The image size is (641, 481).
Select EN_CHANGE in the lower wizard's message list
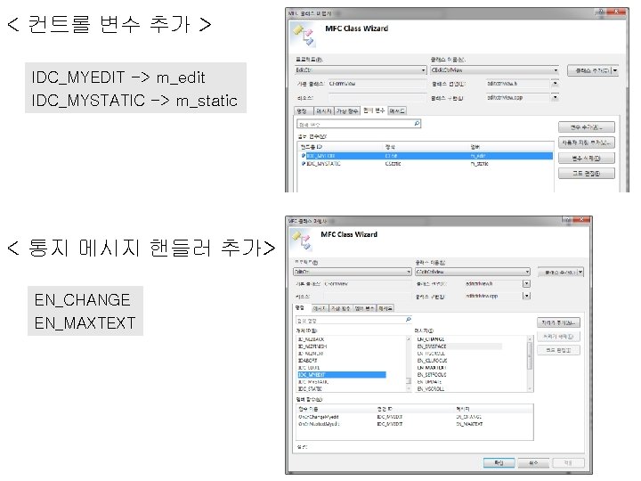(x=431, y=339)
